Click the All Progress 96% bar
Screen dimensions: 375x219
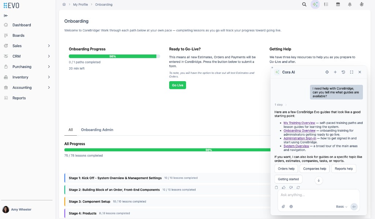click(167, 150)
